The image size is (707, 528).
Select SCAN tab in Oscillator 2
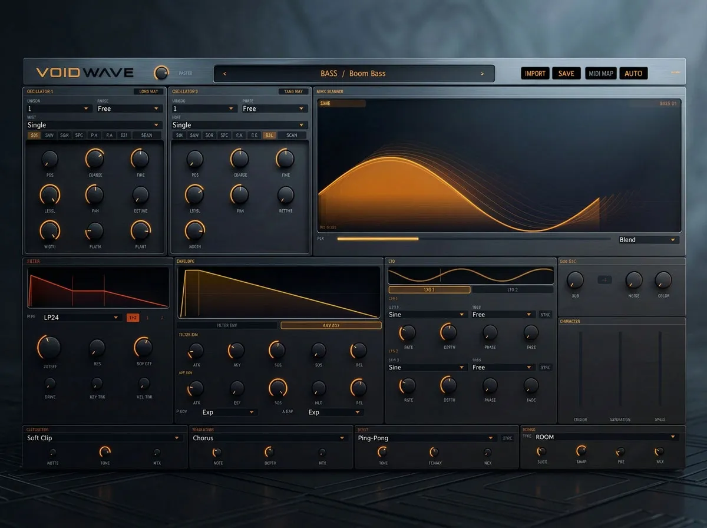pyautogui.click(x=292, y=135)
